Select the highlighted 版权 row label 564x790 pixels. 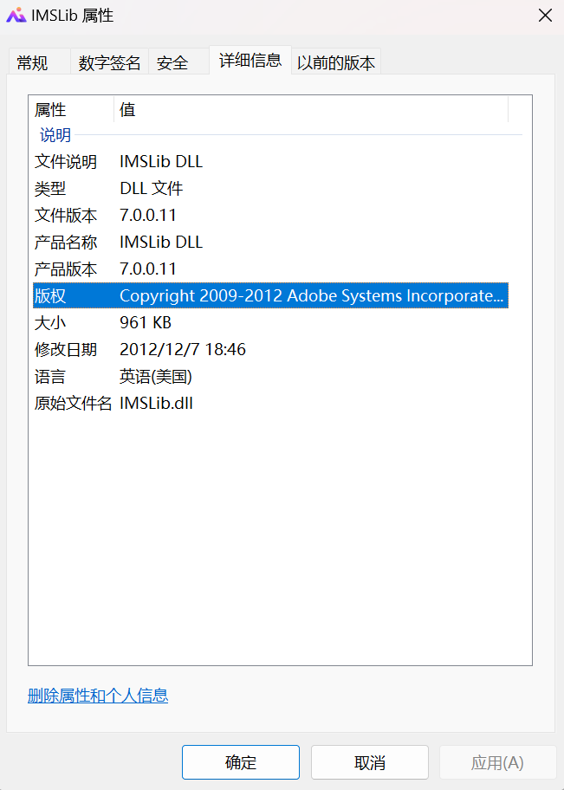pyautogui.click(x=50, y=295)
